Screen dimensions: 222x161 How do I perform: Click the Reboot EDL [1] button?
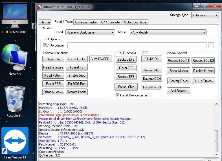coord(178,61)
